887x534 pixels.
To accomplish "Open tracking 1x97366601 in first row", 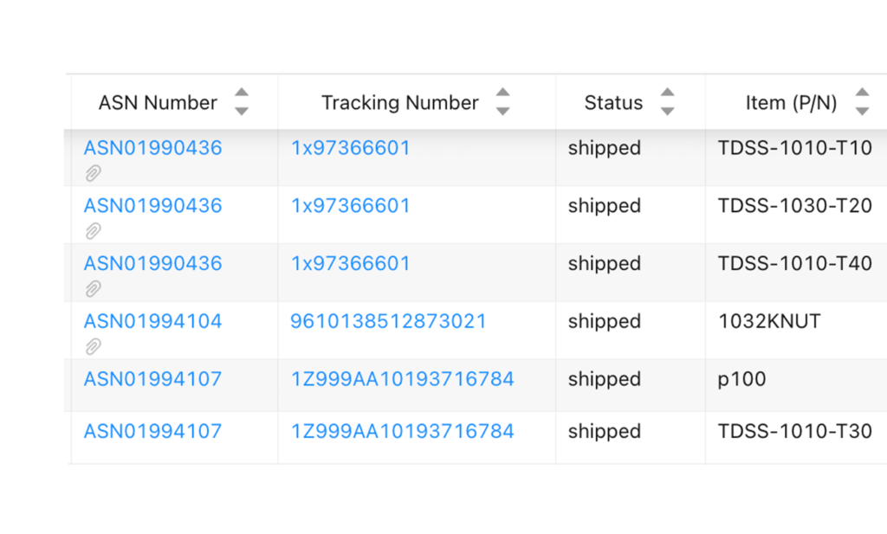I will (350, 148).
